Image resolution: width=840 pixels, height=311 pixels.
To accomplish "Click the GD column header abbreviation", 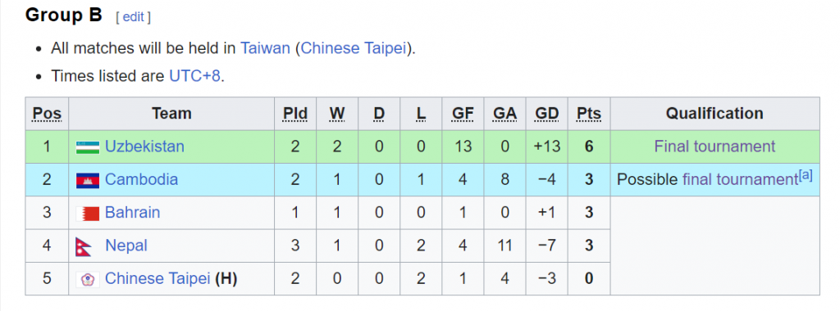I will (547, 114).
